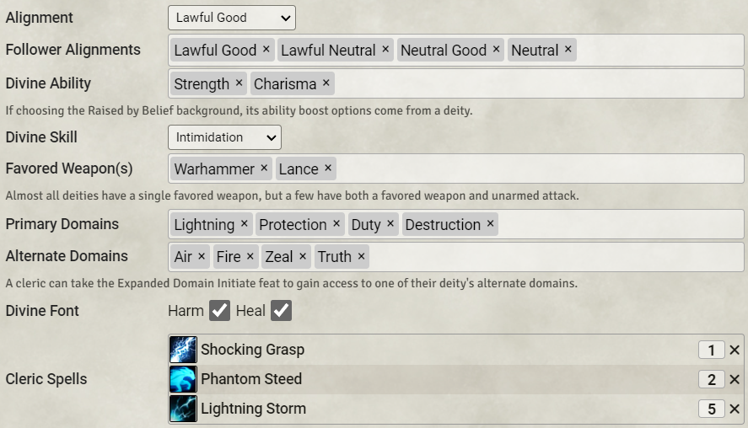Viewport: 748px width, 428px height.
Task: Delete the Shocking Grasp spell entry
Action: [x=735, y=350]
